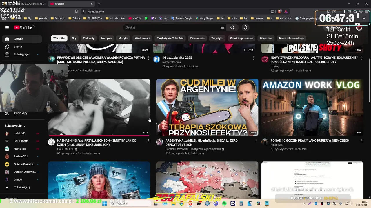
Task: Open Norbert Games channel avatar
Action: (157, 59)
